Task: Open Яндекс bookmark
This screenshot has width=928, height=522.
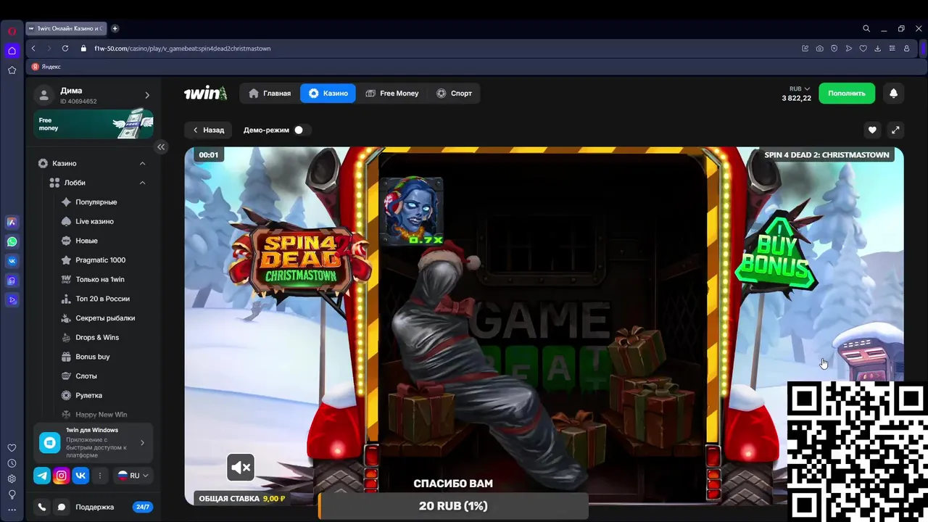Action: point(46,66)
